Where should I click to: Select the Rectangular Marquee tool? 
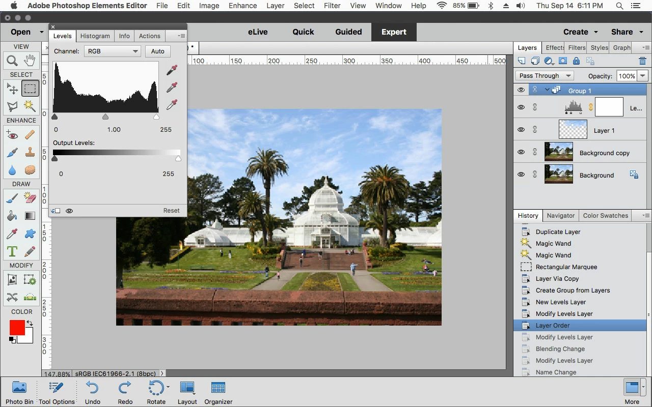[30, 89]
